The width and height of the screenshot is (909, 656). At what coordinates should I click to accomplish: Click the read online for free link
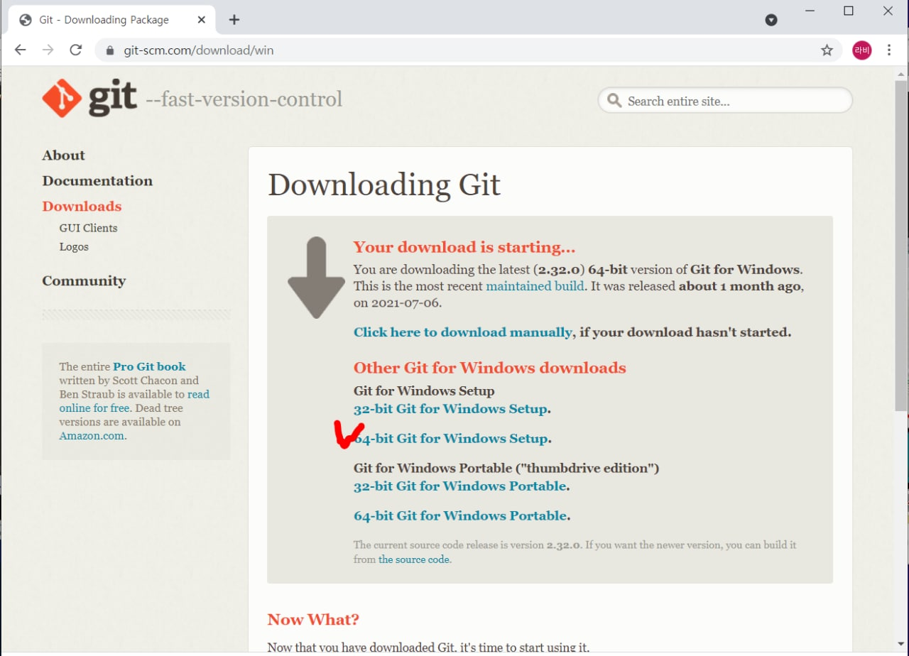coord(134,401)
